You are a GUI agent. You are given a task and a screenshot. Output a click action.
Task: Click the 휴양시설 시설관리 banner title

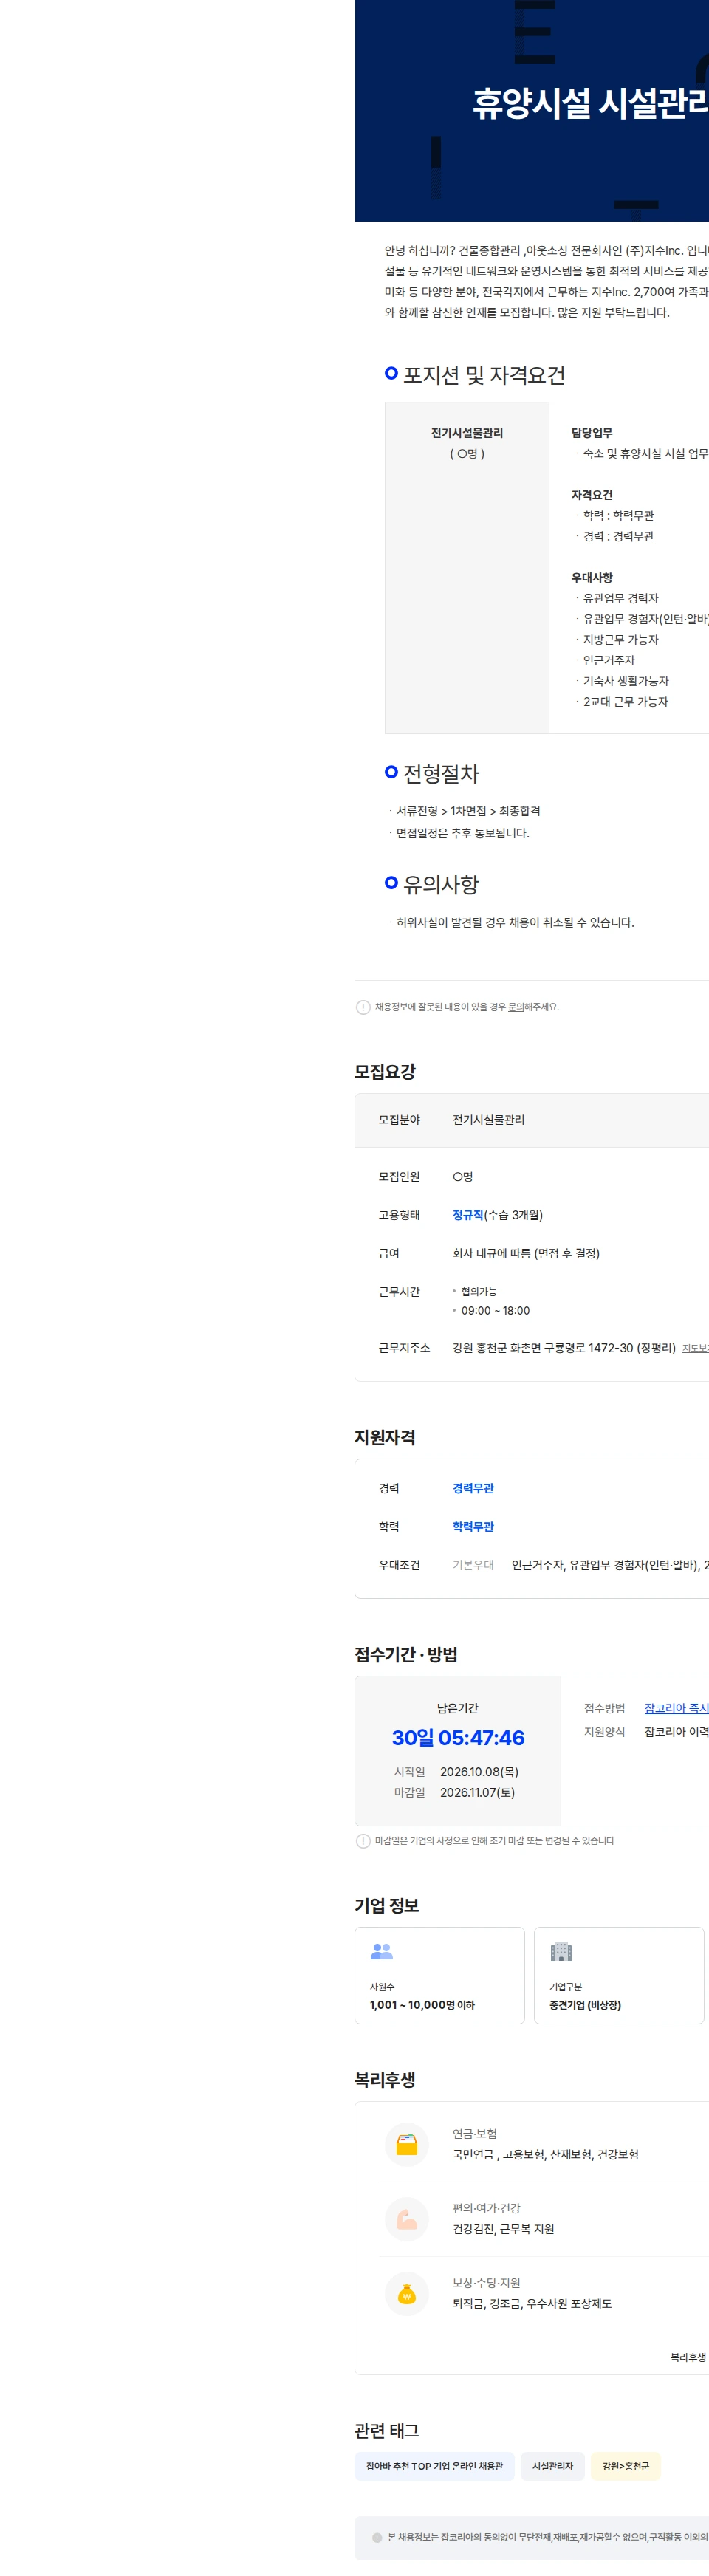[590, 103]
